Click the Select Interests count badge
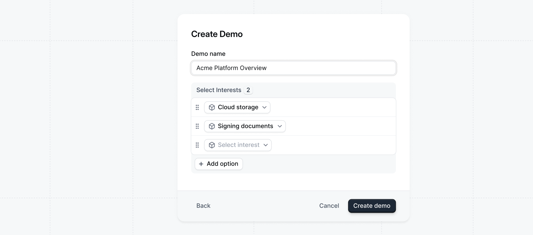The height and width of the screenshot is (235, 533). click(x=248, y=90)
